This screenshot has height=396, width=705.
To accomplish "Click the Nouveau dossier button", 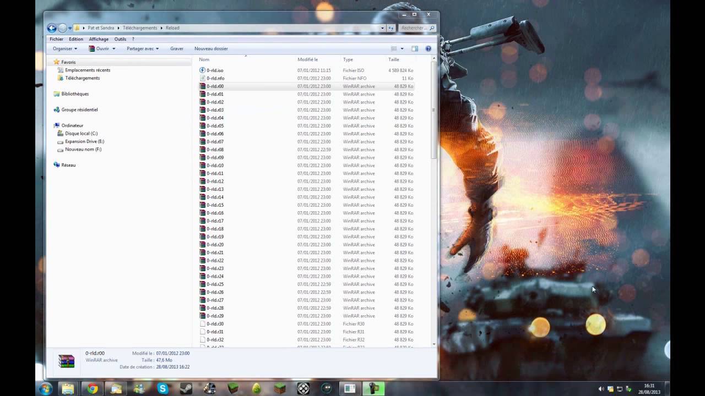I will point(211,48).
